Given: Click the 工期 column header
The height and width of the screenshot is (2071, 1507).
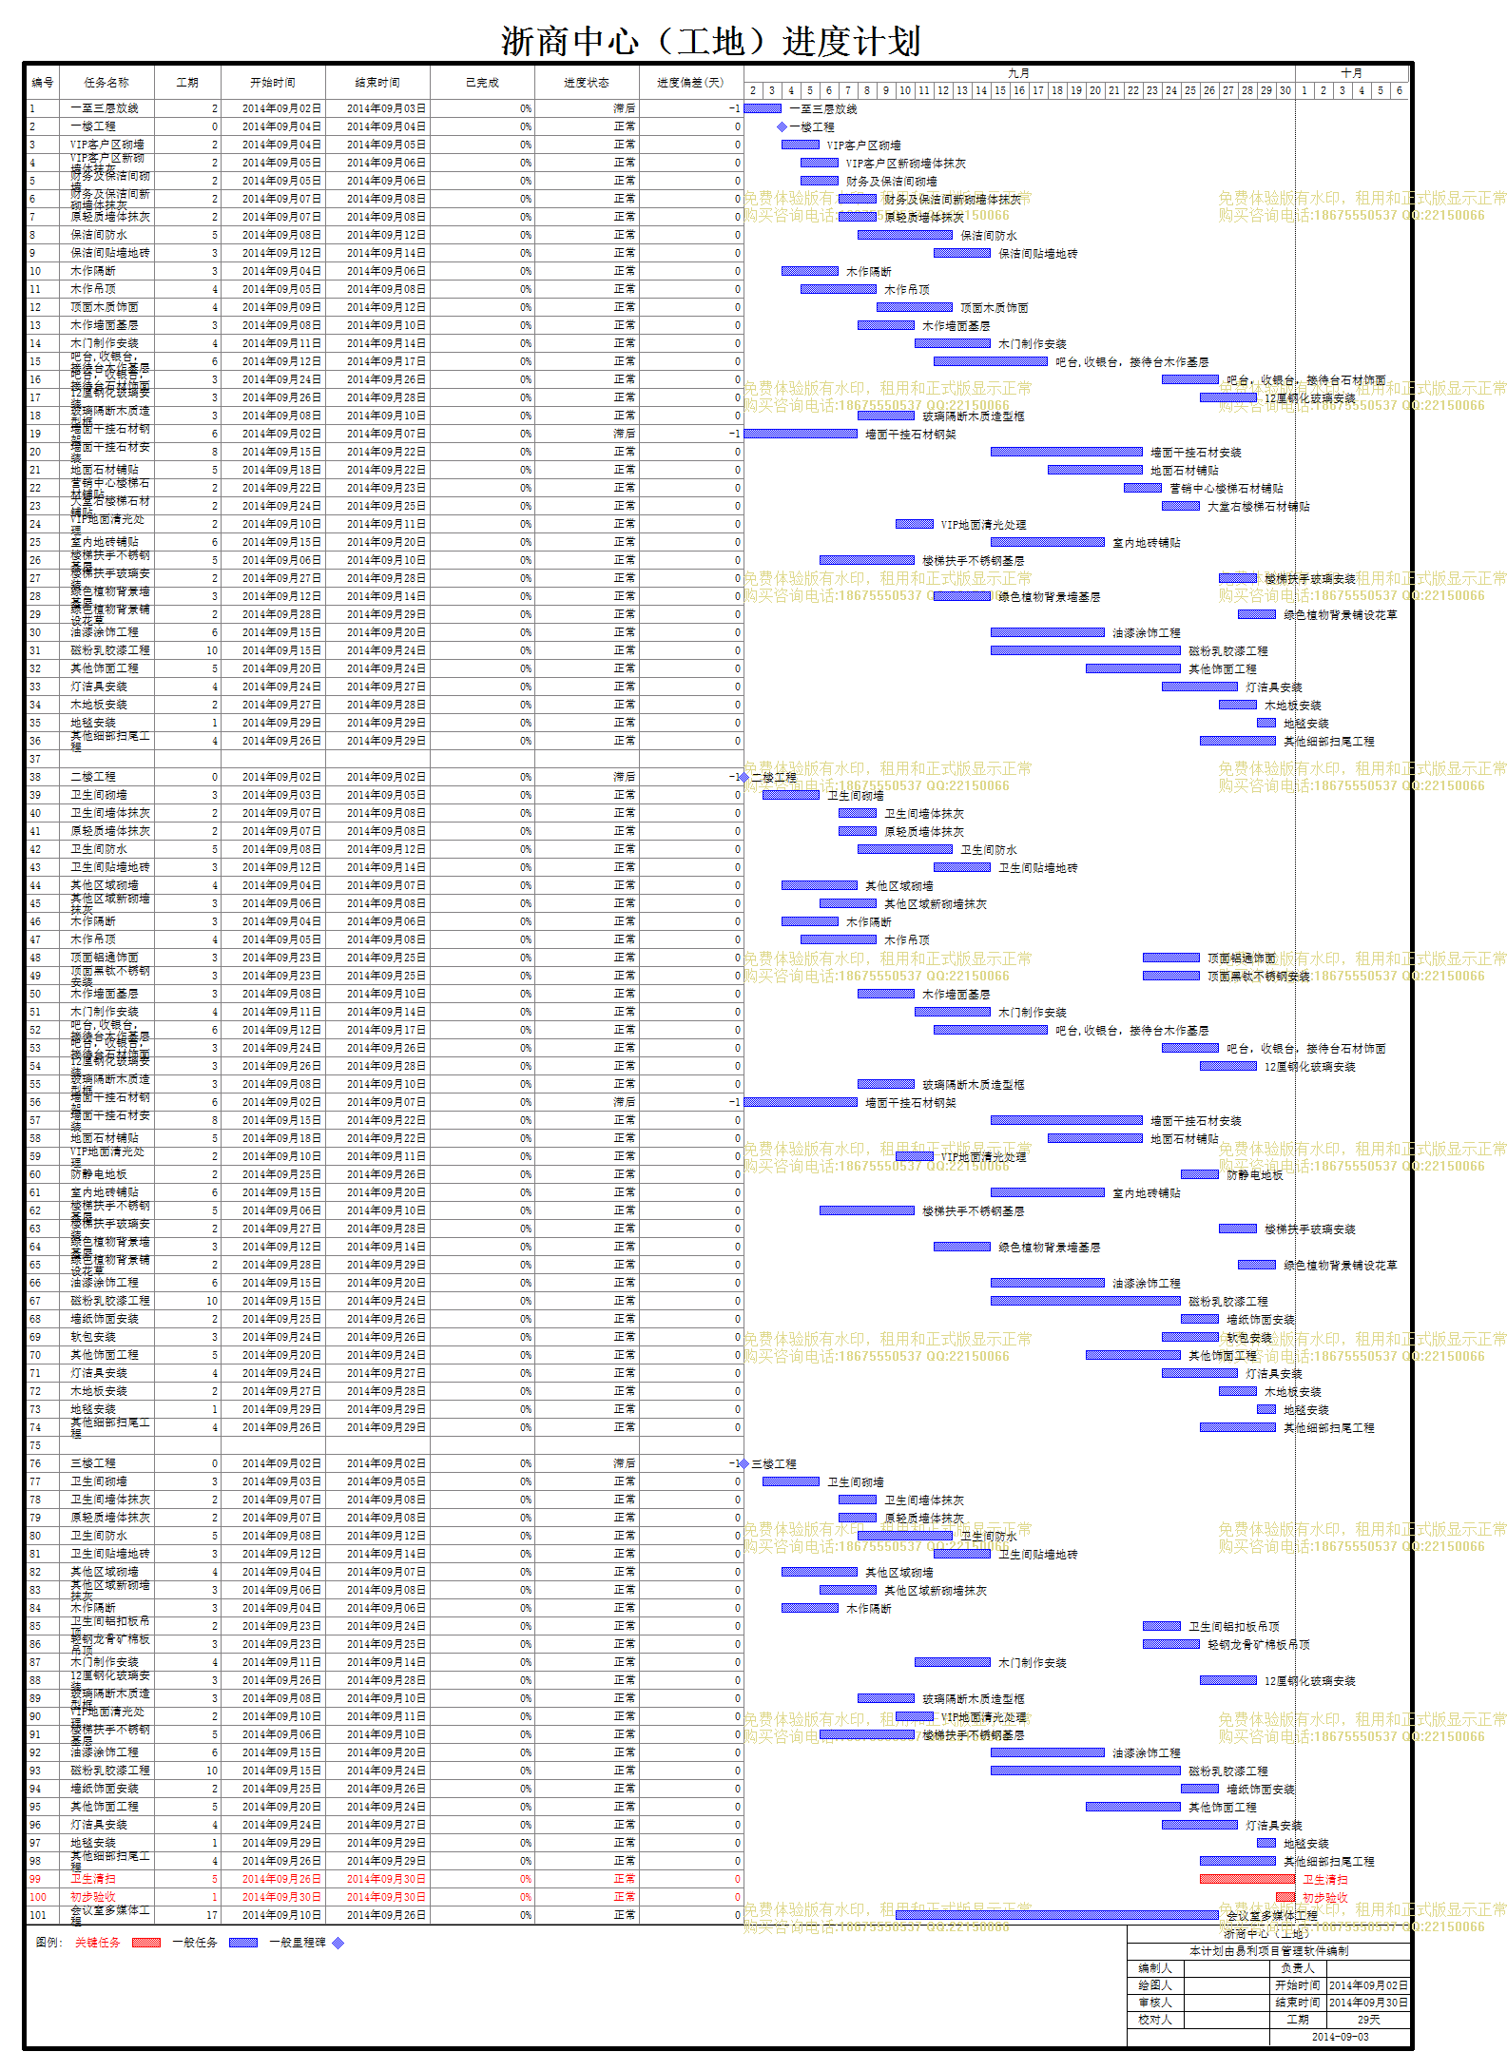Looking at the screenshot, I should (187, 83).
